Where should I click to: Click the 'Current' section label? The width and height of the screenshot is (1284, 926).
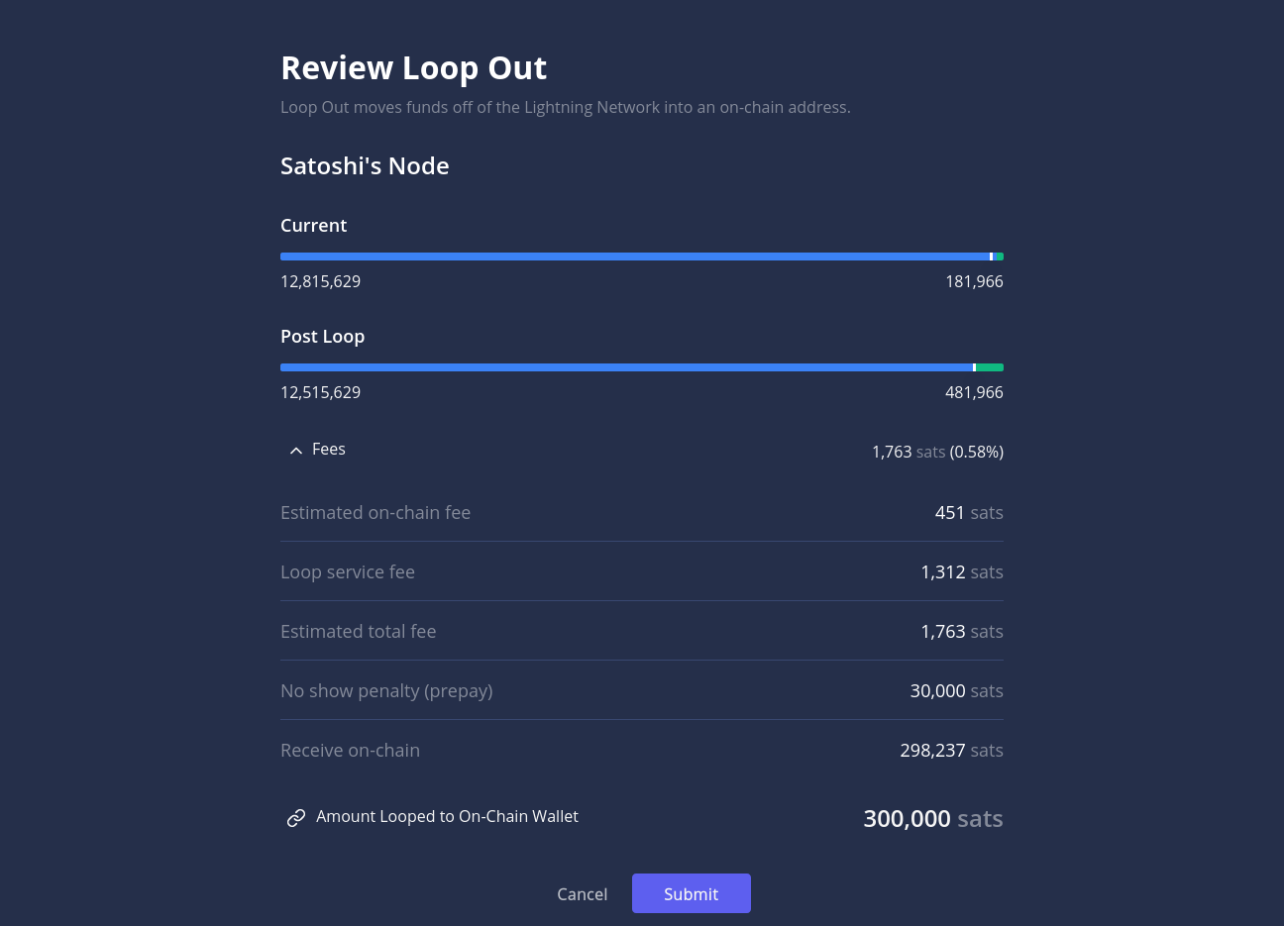313,226
